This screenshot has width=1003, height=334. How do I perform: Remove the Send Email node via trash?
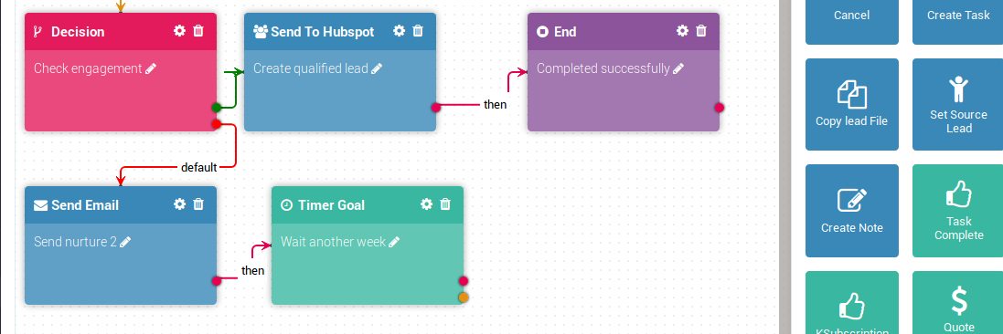coord(198,204)
